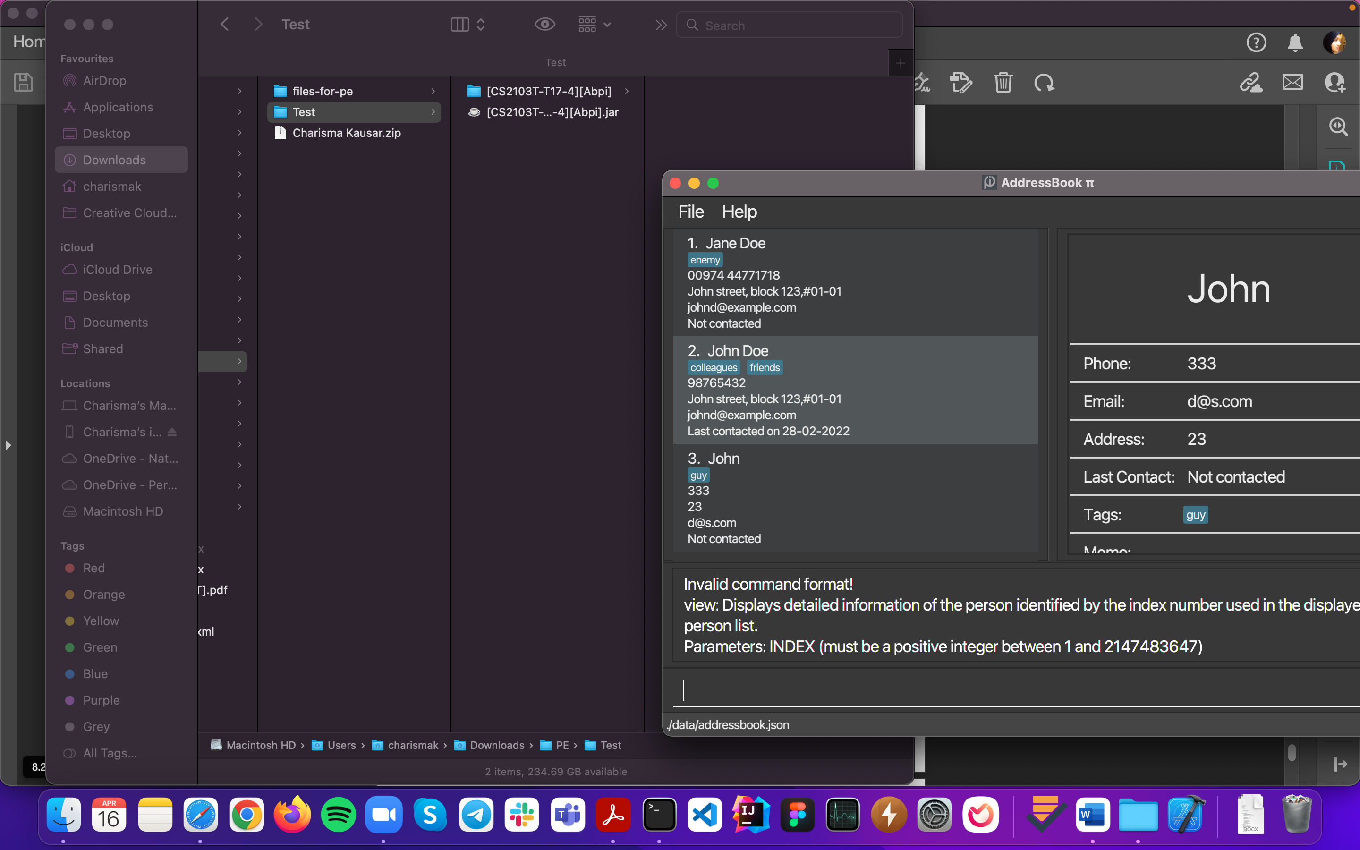The width and height of the screenshot is (1360, 850).
Task: Click the AddressBook refresh/undo icon
Action: [x=1045, y=83]
